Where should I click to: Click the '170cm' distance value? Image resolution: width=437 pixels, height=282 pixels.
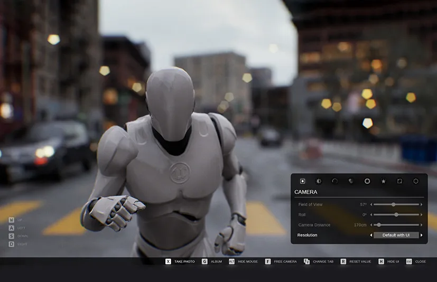pos(360,224)
